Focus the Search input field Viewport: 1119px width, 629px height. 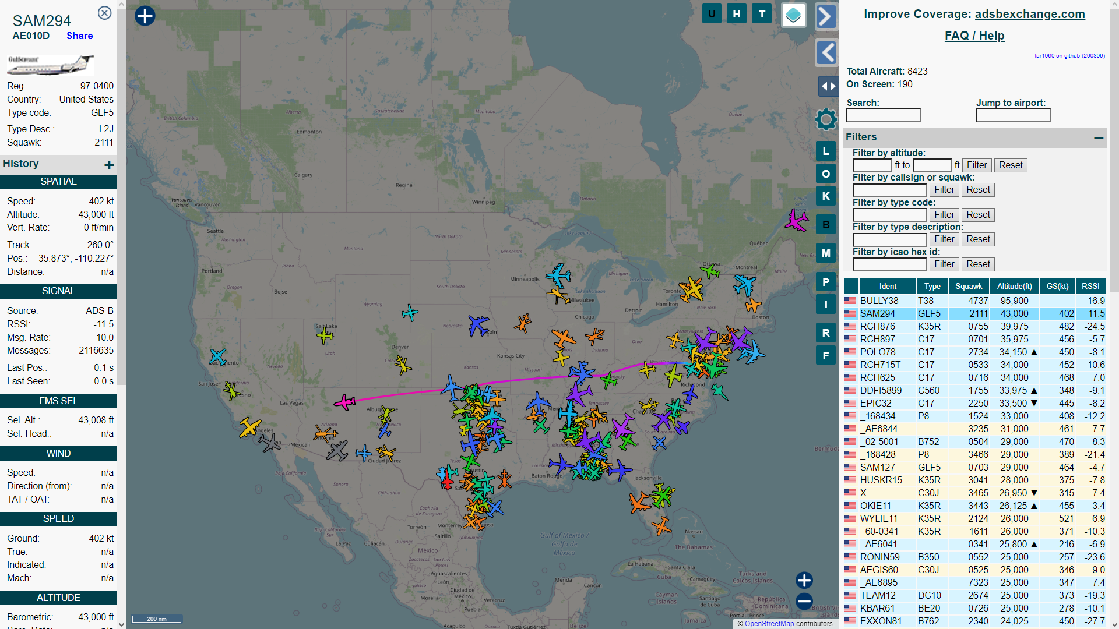tap(884, 115)
